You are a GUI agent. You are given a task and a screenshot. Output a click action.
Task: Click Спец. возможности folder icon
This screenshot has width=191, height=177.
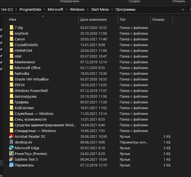11,119
